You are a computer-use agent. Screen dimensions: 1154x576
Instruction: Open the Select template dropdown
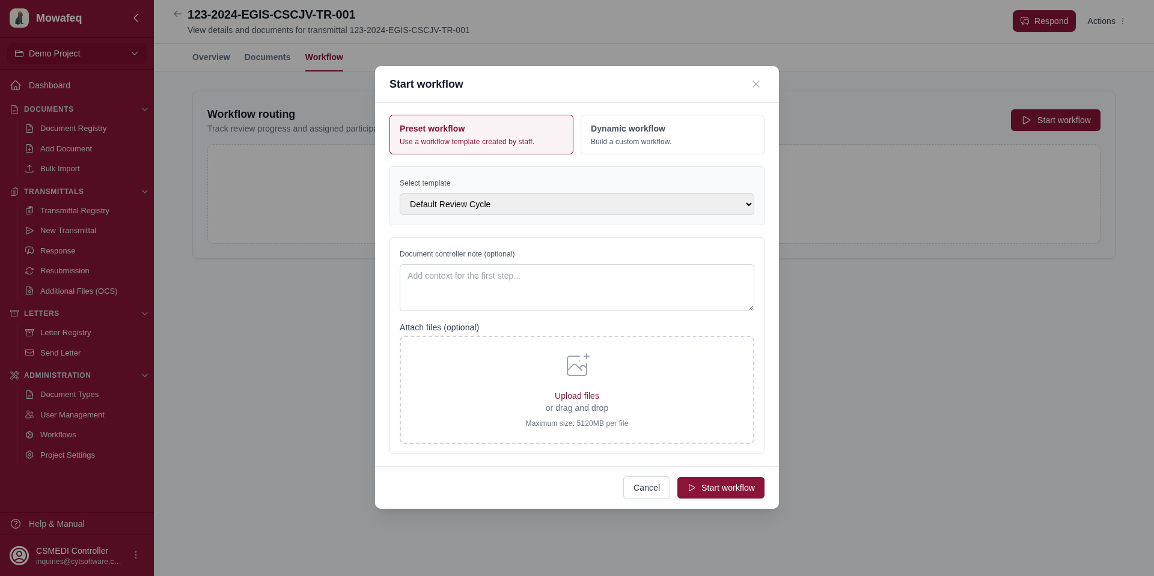(x=576, y=204)
